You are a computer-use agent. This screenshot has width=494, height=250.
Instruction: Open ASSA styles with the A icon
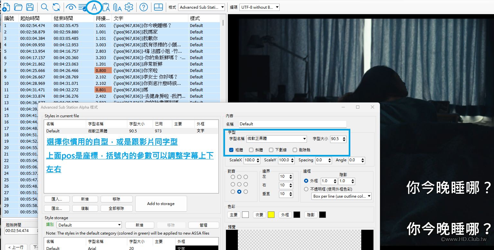(x=94, y=7)
